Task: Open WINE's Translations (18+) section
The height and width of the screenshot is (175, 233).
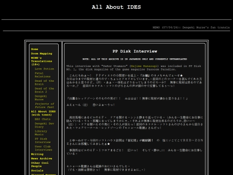Action: click(x=41, y=61)
